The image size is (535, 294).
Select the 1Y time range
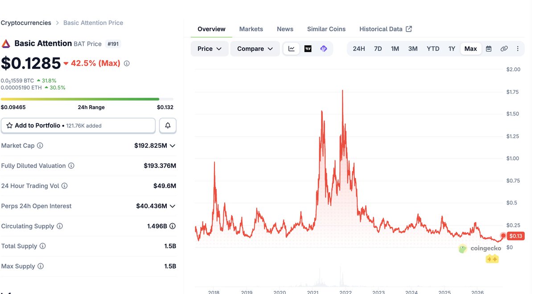pos(452,49)
